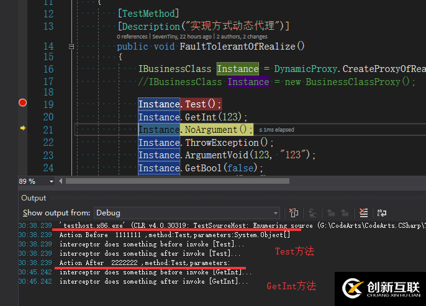Click BusinessClassProxy in the commented line 17
Screen dimensions: 426x306
click(353, 82)
